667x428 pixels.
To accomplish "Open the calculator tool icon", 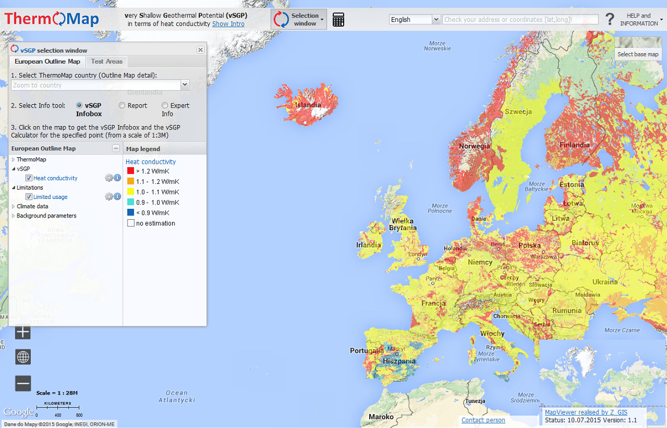I will [338, 20].
